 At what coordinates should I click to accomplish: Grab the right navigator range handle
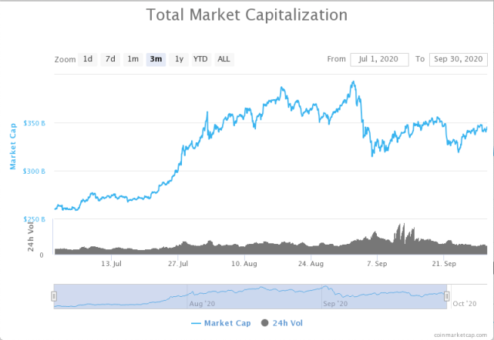coord(446,296)
